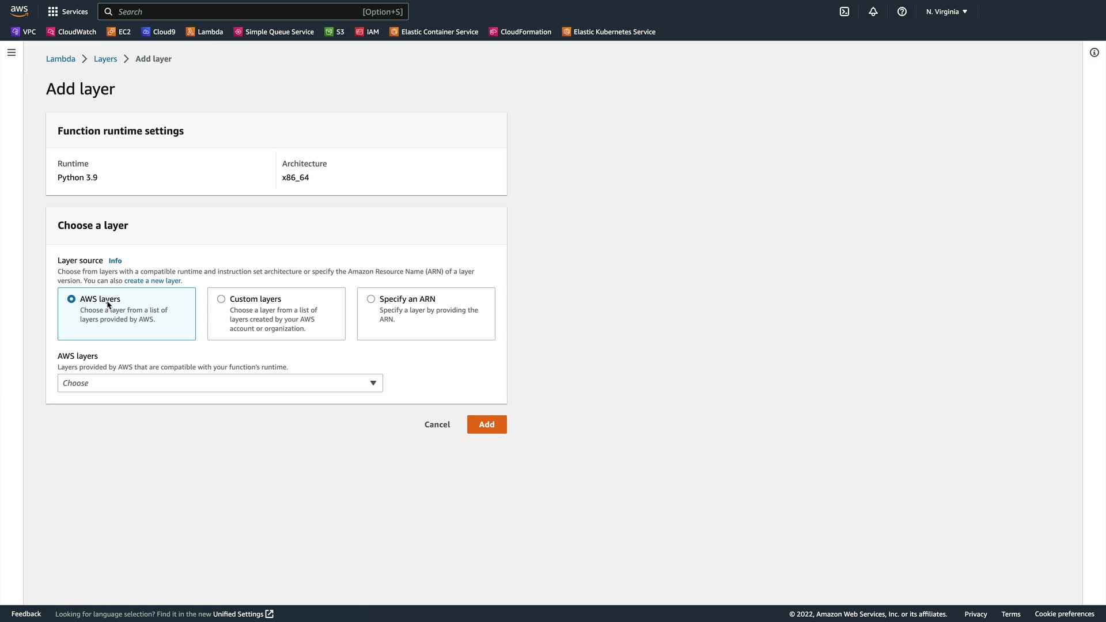Select the Custom layers radio option

[221, 299]
